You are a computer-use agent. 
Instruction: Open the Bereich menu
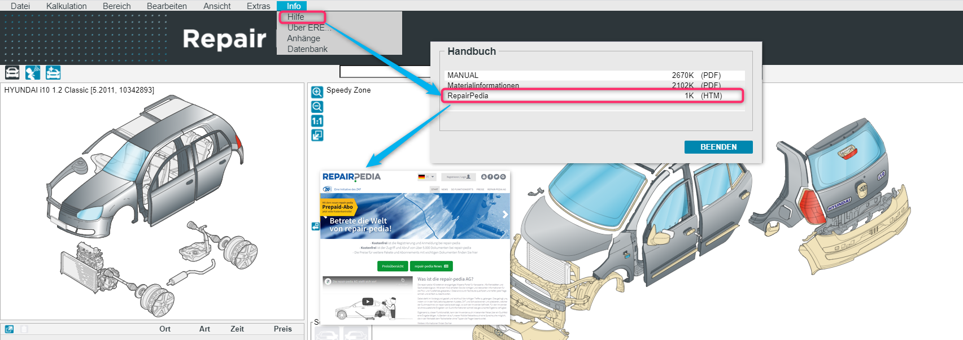117,6
